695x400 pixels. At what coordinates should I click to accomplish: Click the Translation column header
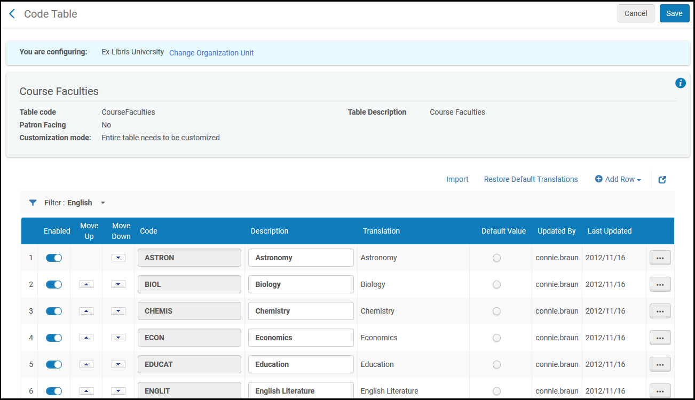381,231
